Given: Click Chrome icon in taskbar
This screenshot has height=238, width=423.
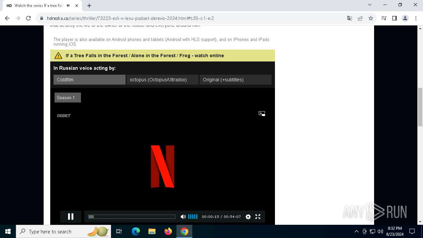Looking at the screenshot, I should tap(184, 231).
